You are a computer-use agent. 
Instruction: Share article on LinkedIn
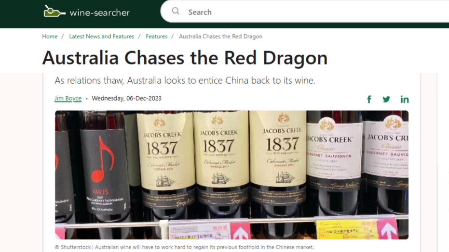point(404,100)
